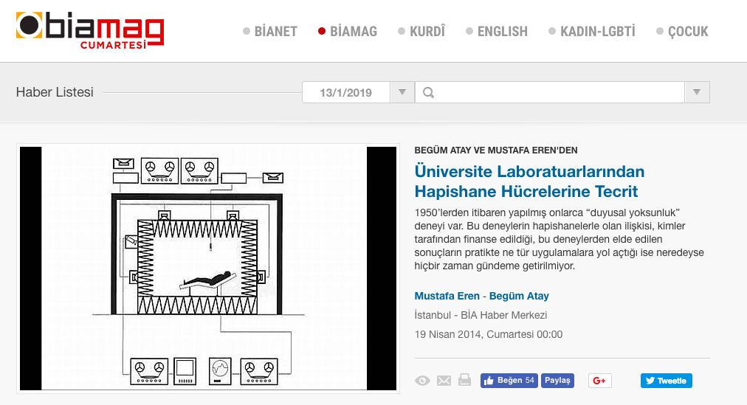
Task: Click the date 19 Nisan 2014, Cumartesi 00:00
Action: coord(489,335)
